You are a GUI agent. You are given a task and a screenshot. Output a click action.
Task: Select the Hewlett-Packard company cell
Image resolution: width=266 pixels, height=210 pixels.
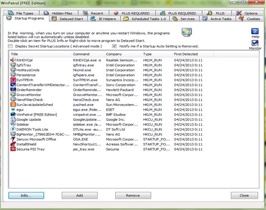click(x=119, y=90)
